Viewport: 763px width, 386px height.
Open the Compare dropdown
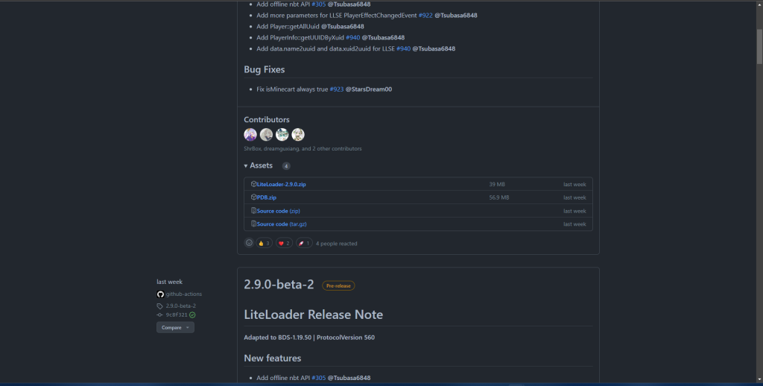(x=175, y=328)
